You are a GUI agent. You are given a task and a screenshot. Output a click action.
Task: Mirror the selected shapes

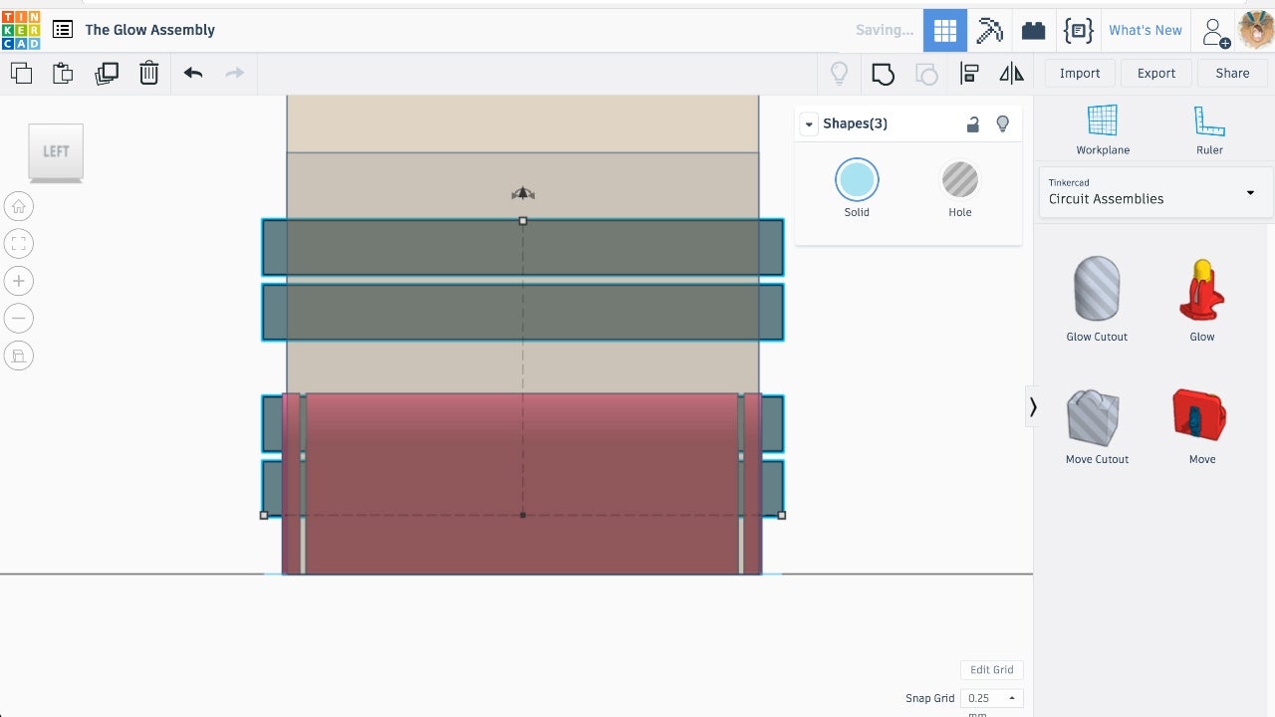[1011, 73]
